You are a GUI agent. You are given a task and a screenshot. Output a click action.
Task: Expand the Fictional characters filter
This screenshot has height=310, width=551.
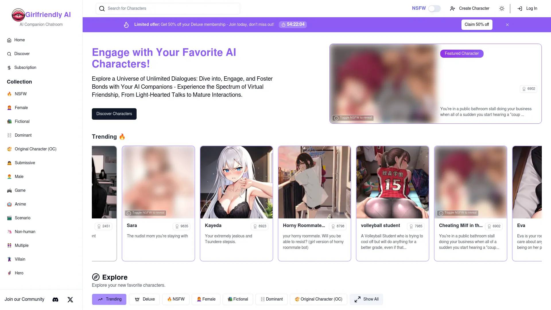point(238,299)
